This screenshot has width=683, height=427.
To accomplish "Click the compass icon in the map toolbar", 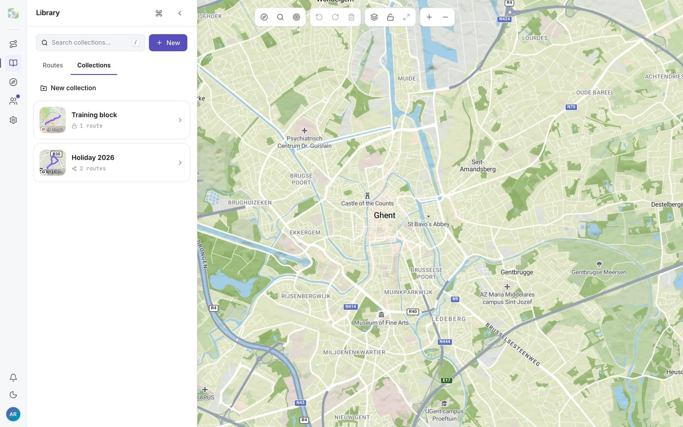I will click(264, 17).
